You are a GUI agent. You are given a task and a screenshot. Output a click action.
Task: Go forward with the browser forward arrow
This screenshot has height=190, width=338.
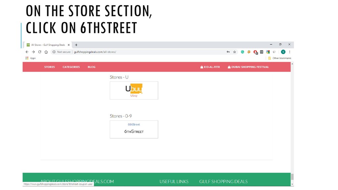33,52
